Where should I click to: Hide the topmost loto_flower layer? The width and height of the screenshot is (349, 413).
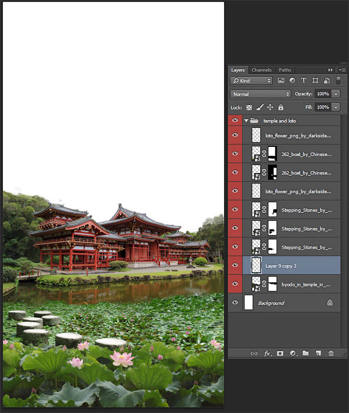(235, 135)
